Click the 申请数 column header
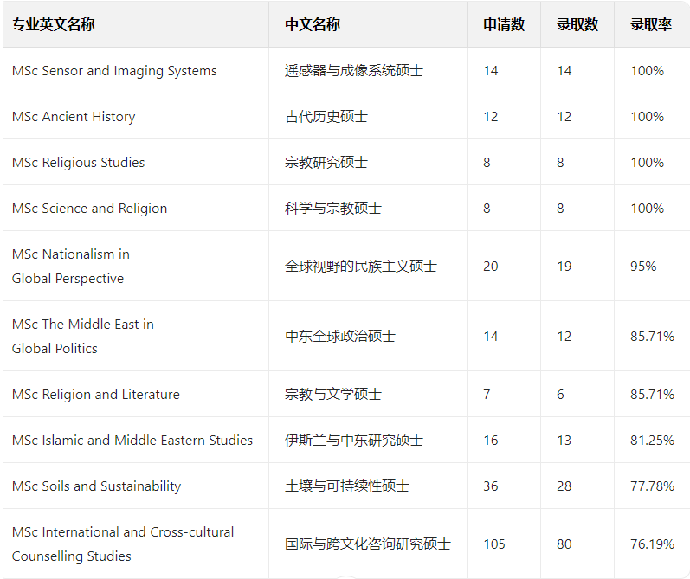This screenshot has width=690, height=579. click(x=504, y=24)
